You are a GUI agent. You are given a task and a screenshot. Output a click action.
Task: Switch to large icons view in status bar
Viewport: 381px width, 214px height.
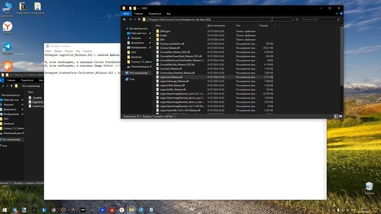pos(341,117)
